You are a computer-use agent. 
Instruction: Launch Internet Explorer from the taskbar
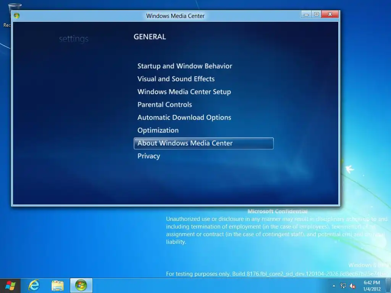click(34, 285)
